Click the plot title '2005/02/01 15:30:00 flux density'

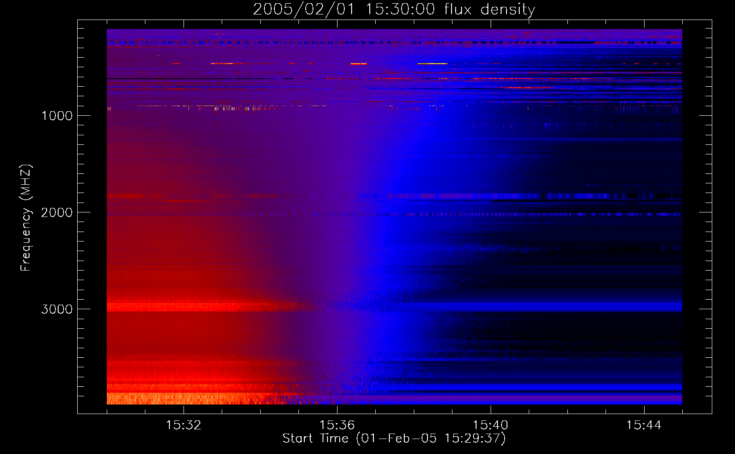[x=394, y=10]
